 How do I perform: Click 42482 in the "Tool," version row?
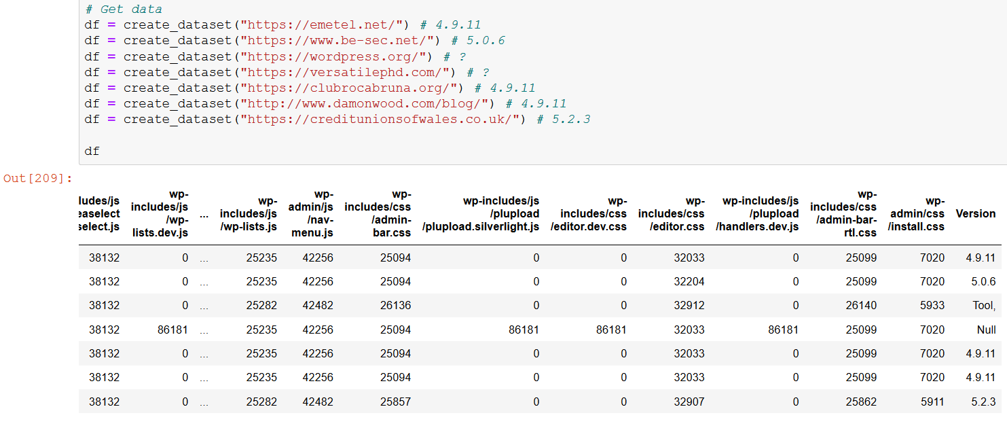pos(318,305)
